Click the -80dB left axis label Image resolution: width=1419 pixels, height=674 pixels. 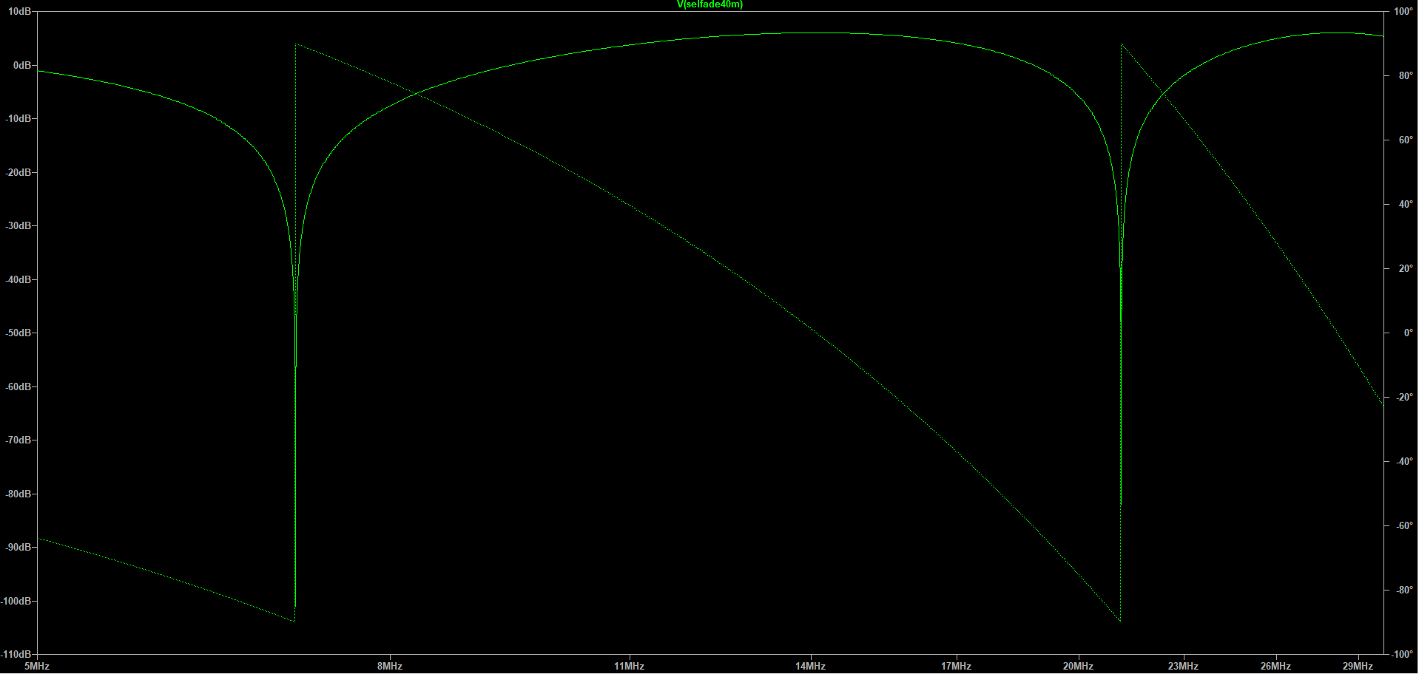click(18, 494)
